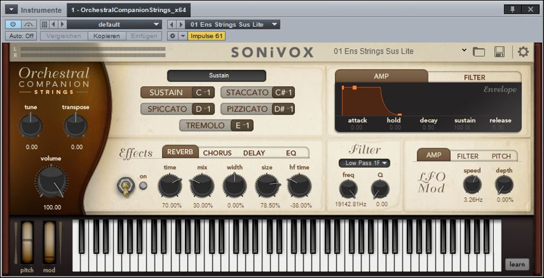Select the OrchestralCompanionStrings_x64 tab
Screen dimensions: 544x278
click(129, 10)
